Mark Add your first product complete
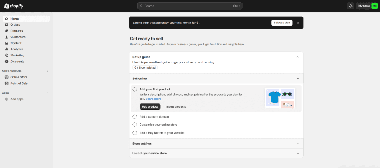This screenshot has width=380, height=168. [135, 89]
